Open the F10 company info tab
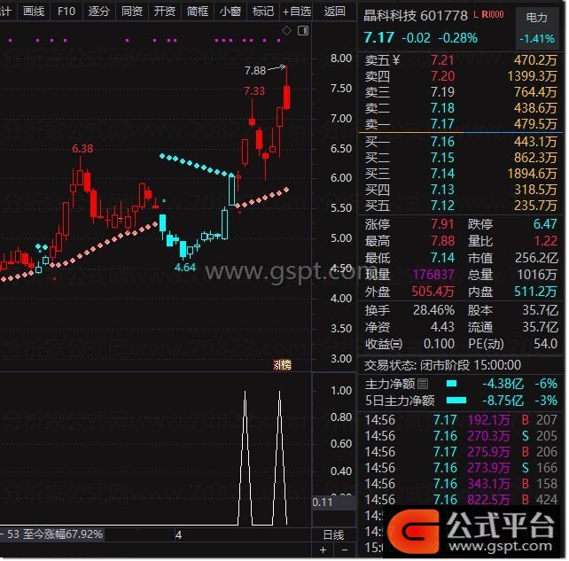 click(66, 12)
